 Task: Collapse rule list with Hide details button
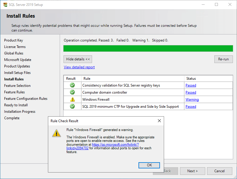(x=78, y=59)
